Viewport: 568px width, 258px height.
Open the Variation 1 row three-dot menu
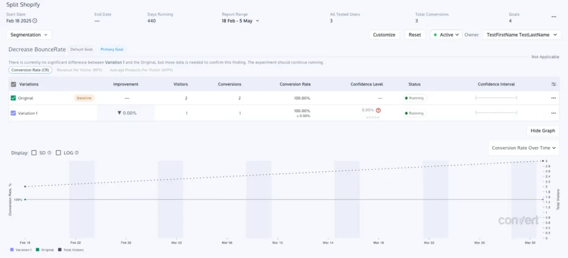coord(554,113)
